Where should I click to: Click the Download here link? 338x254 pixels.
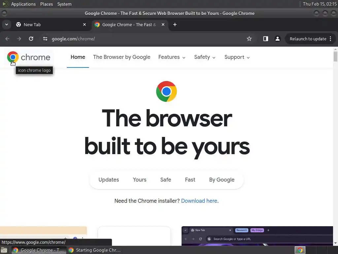click(199, 201)
